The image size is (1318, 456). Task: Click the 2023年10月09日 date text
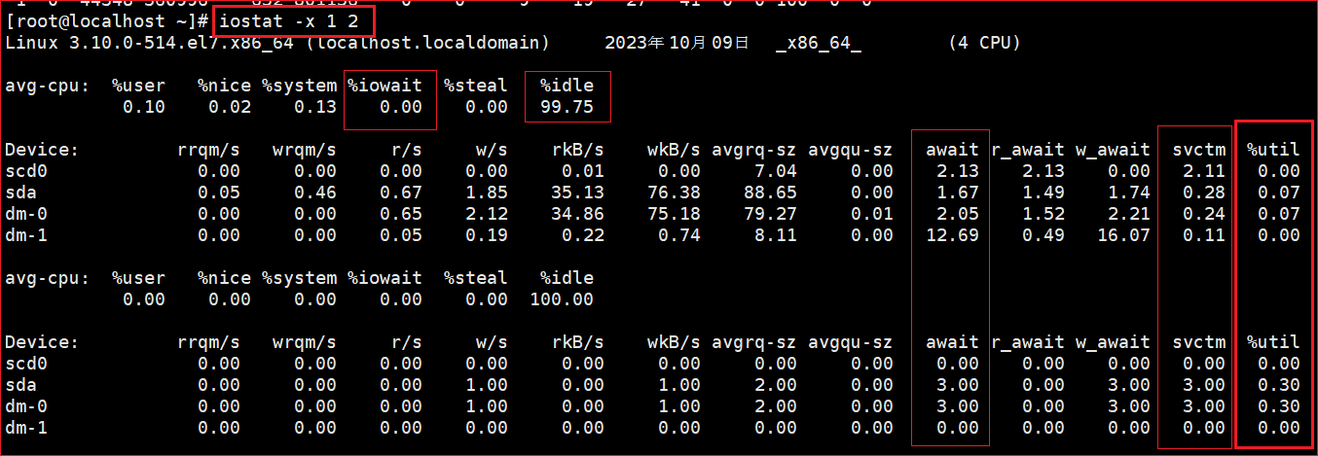tap(677, 44)
